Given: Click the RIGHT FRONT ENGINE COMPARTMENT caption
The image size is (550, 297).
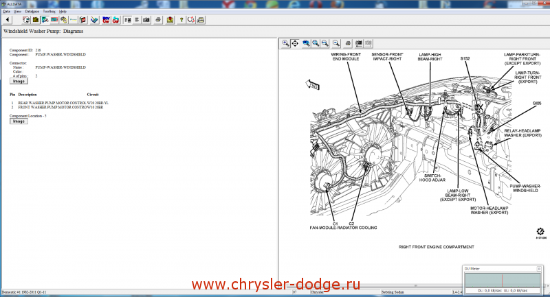Looking at the screenshot, I should 437,247.
